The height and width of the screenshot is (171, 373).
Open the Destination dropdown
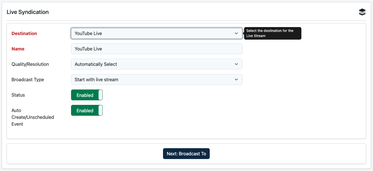(156, 33)
